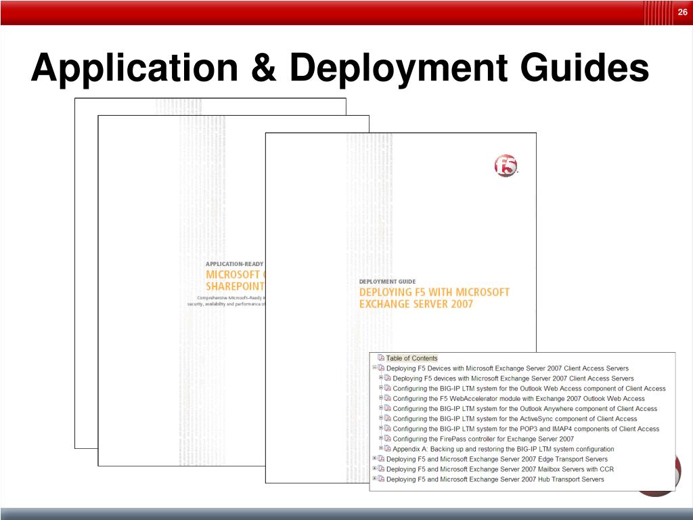This screenshot has width=693, height=520.
Task: Click the 'DEPLOYMENT GUIDE' label on the cover
Action: (387, 281)
